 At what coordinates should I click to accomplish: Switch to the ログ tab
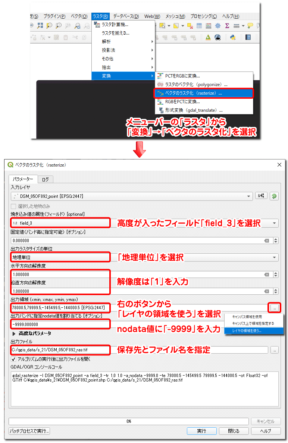pyautogui.click(x=46, y=180)
